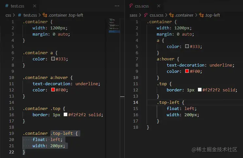Click the Sass file icon on css.scss tab
243x158 pixels.
point(131,6)
